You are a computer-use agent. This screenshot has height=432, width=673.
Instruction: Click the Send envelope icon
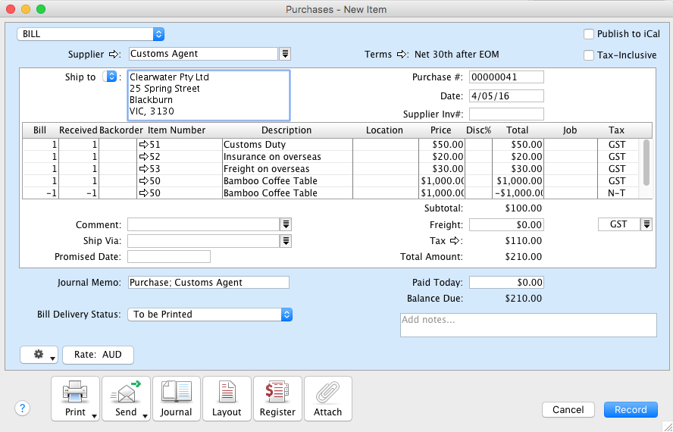[x=126, y=393]
